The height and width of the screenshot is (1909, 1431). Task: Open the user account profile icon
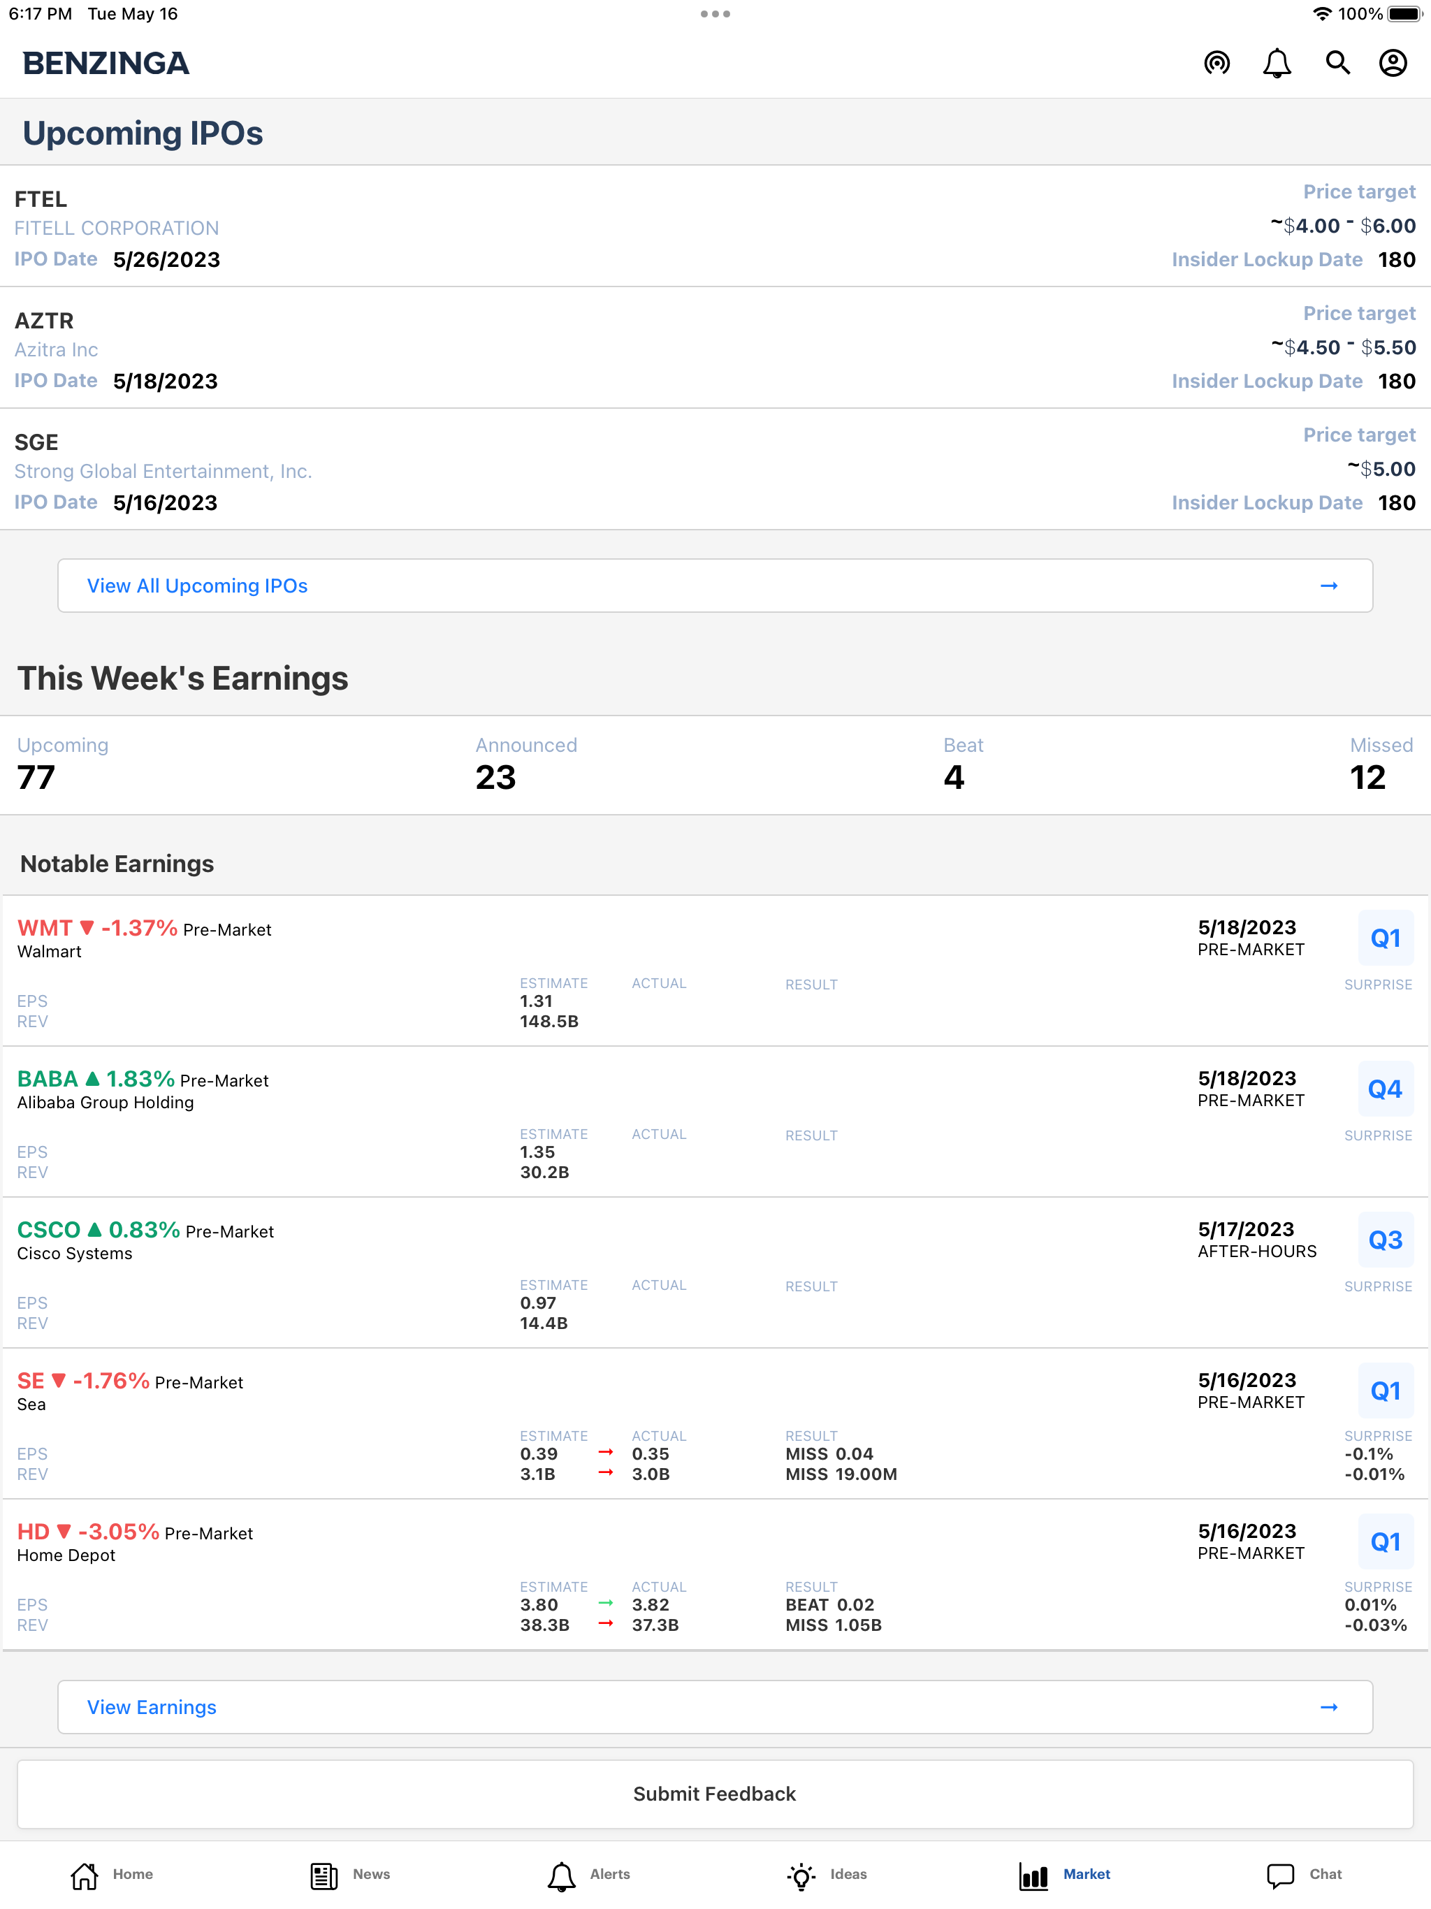[1393, 63]
